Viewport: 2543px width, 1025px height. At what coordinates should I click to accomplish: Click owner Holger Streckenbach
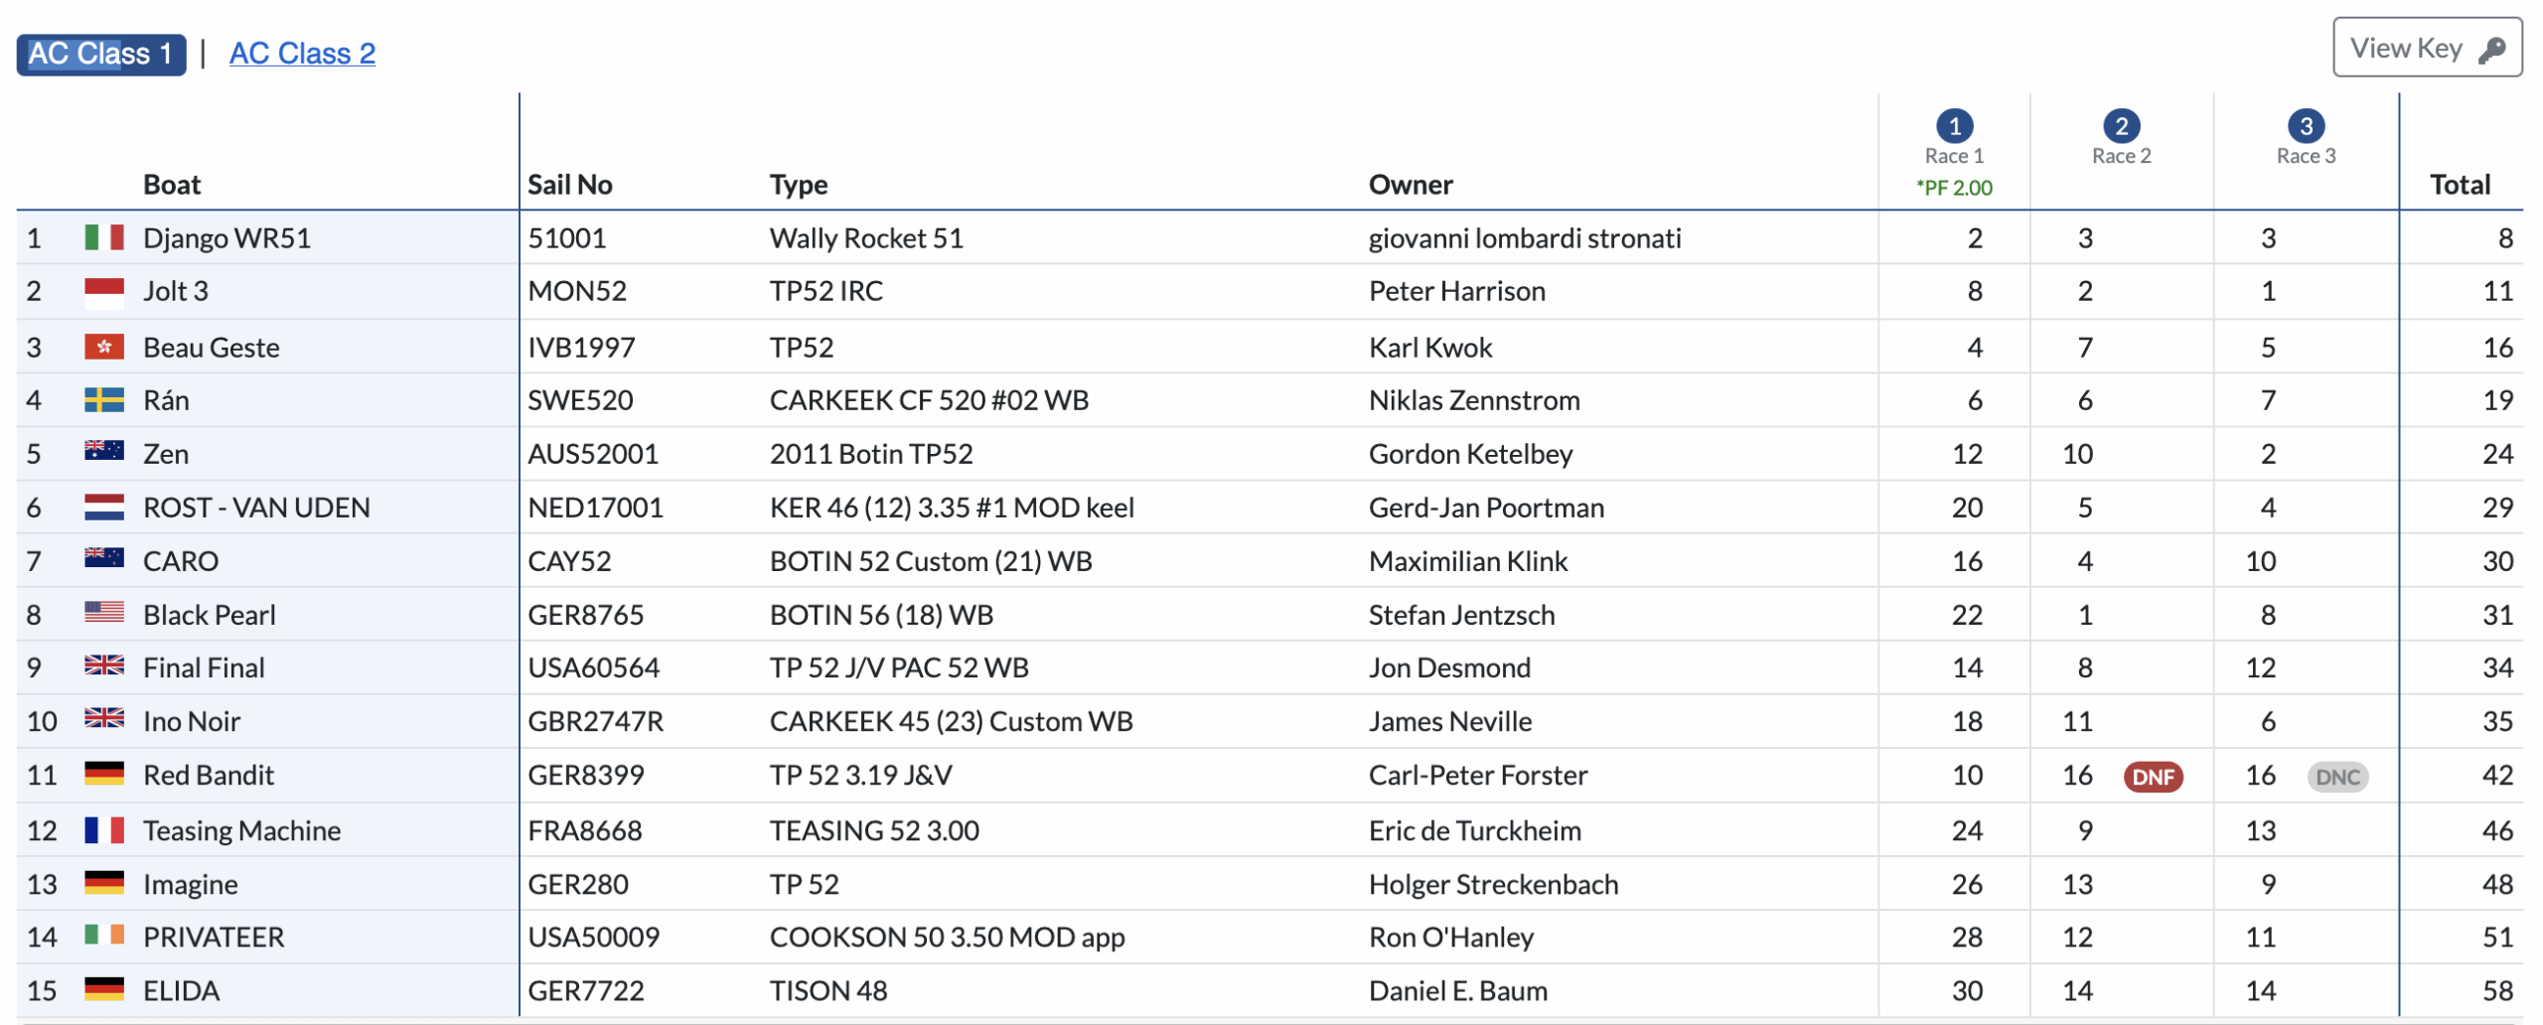[x=1493, y=884]
